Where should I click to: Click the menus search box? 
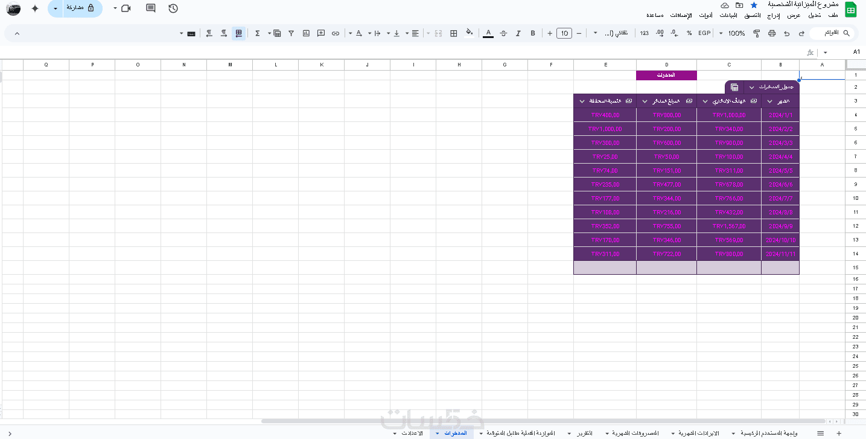(x=833, y=33)
